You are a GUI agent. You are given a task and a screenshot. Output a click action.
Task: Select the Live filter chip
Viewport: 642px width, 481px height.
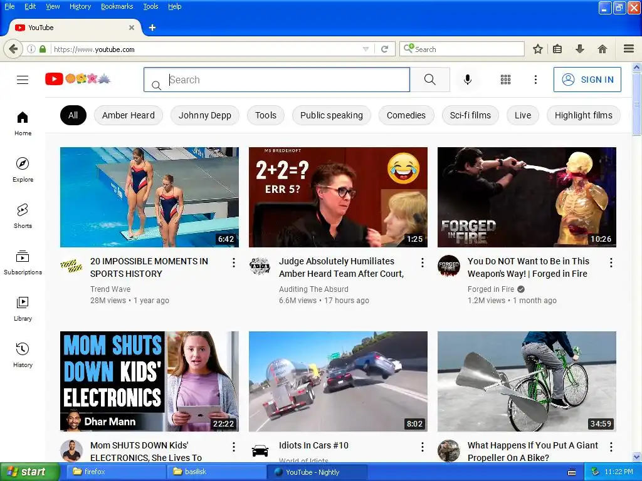[x=523, y=115]
